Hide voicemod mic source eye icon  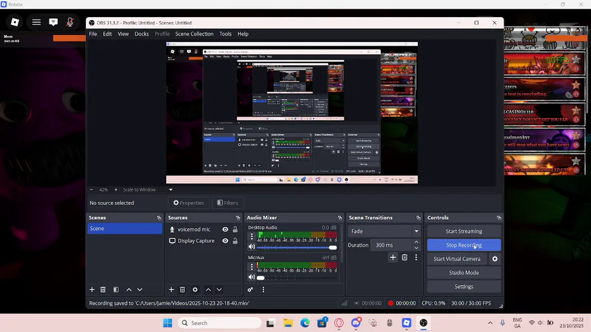click(x=225, y=229)
